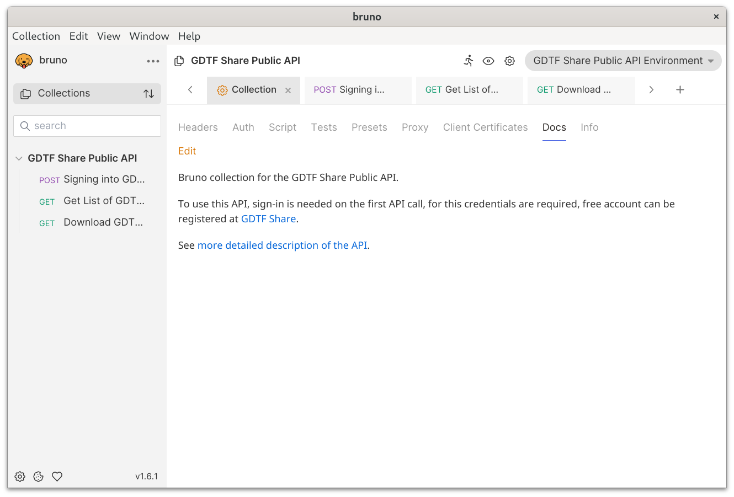Follow the GDTF Share link
734x497 pixels.
coord(269,219)
